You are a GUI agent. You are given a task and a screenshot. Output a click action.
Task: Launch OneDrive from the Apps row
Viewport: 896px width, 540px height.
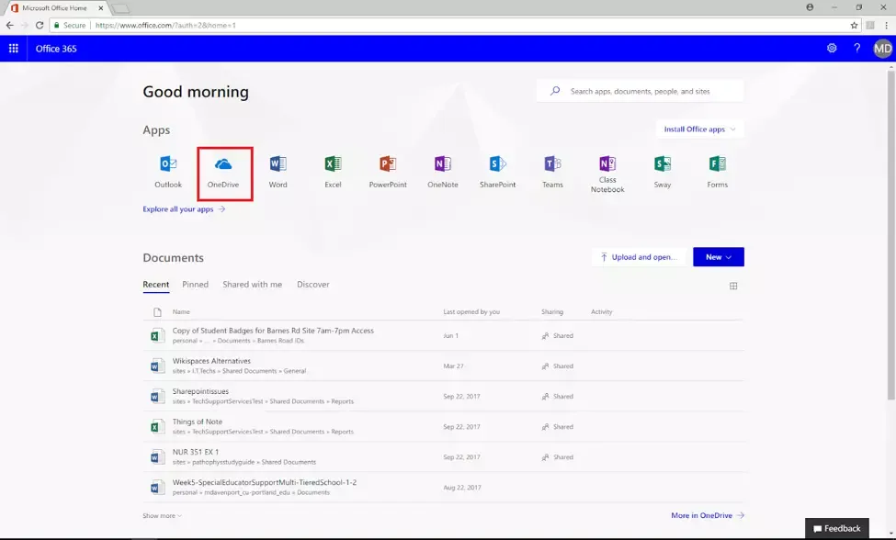pyautogui.click(x=223, y=172)
